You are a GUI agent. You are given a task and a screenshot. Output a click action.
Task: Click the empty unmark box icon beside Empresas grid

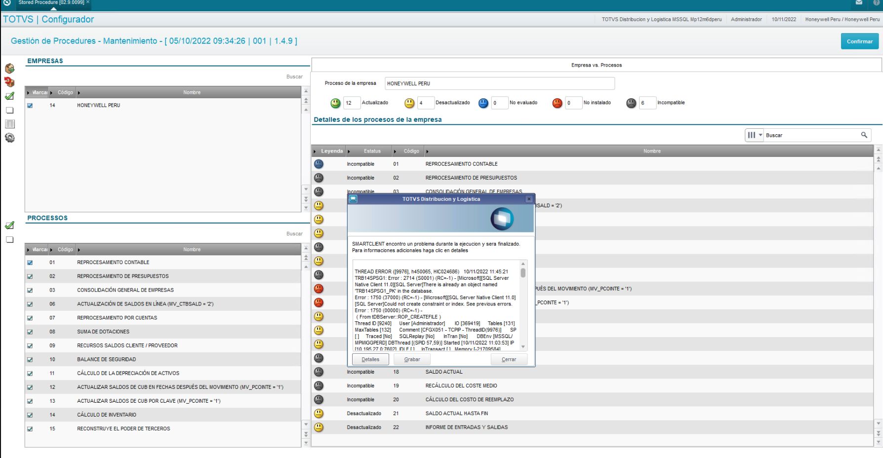coord(9,110)
